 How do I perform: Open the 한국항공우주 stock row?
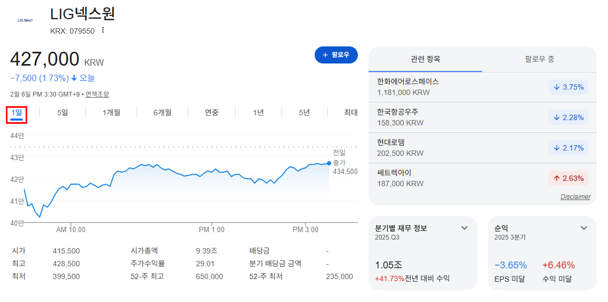pyautogui.click(x=482, y=117)
